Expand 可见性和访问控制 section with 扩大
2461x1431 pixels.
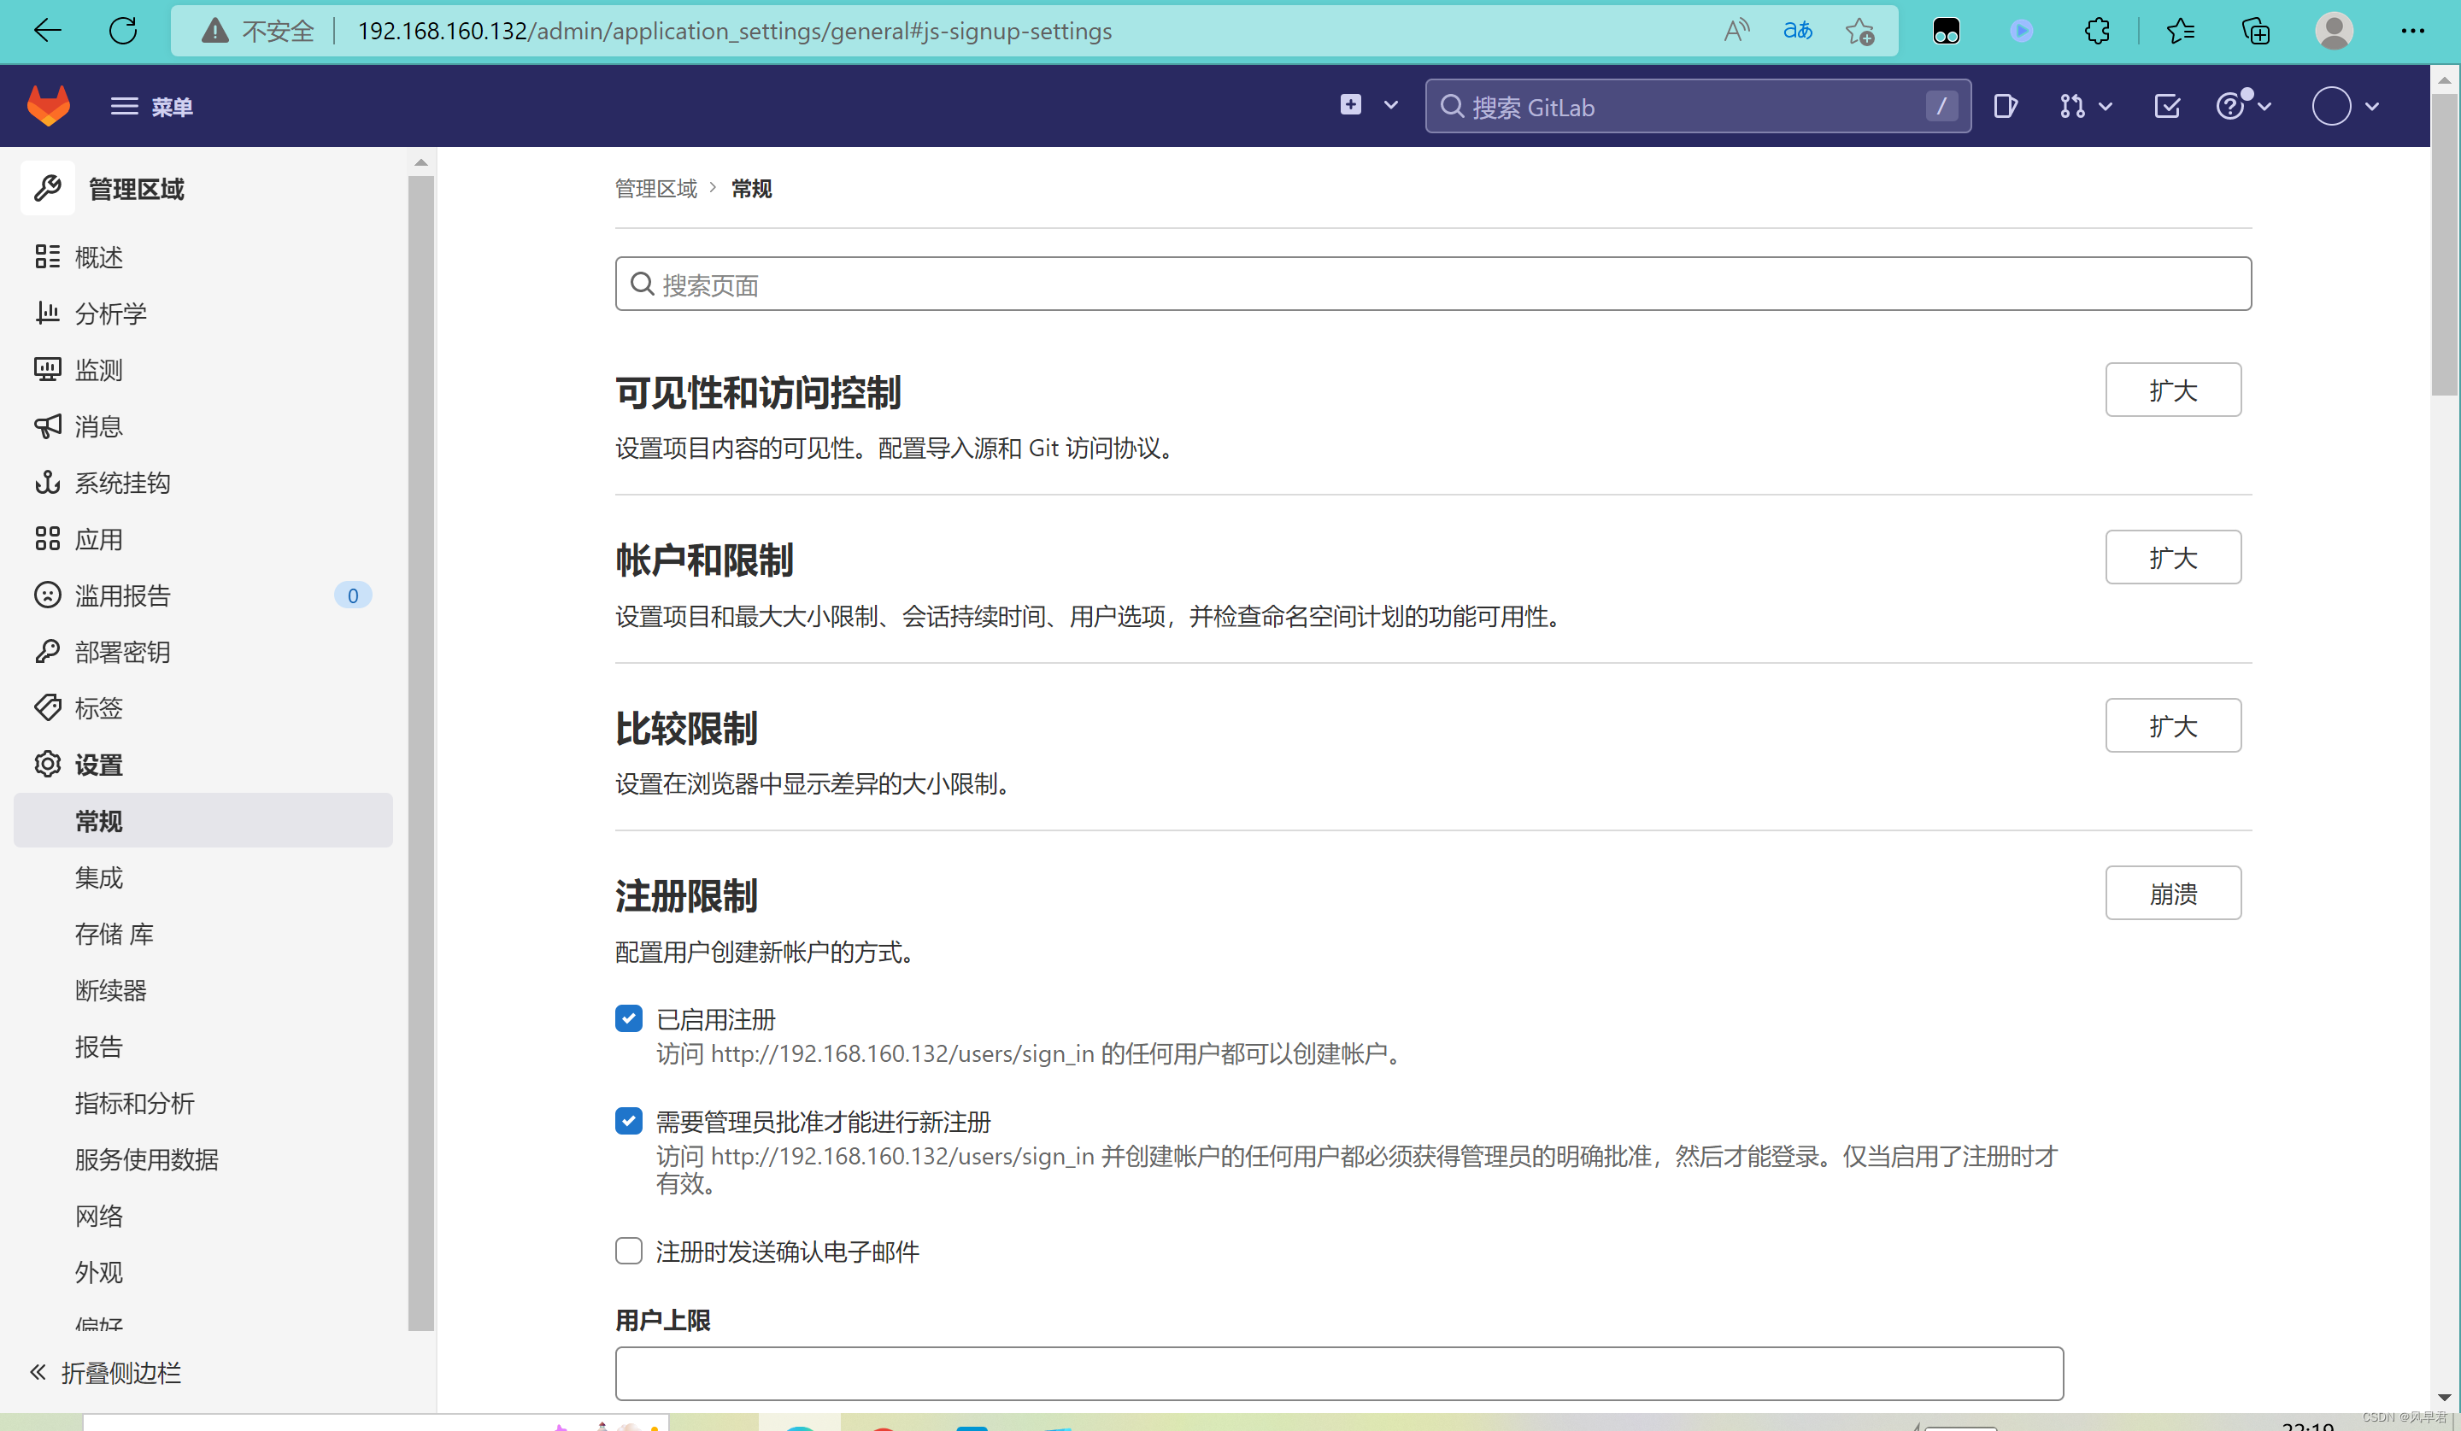click(2172, 390)
